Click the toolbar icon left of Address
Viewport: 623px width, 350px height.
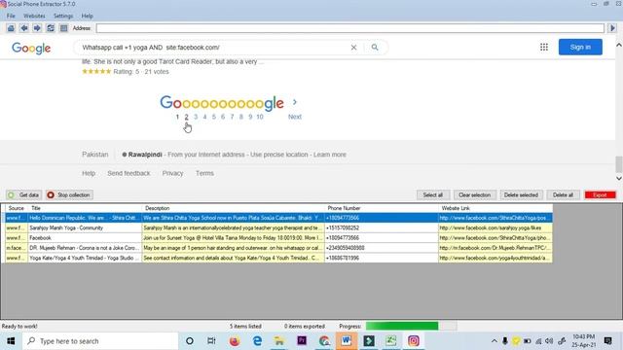(63, 28)
